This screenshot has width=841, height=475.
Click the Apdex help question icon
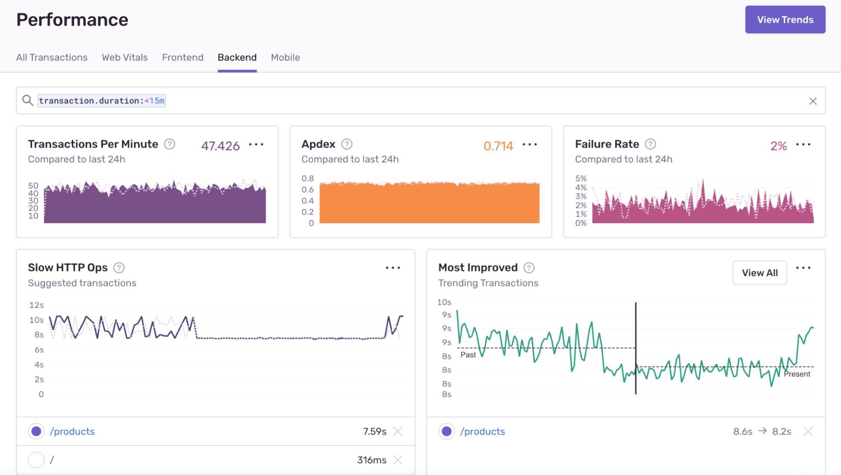click(x=347, y=144)
